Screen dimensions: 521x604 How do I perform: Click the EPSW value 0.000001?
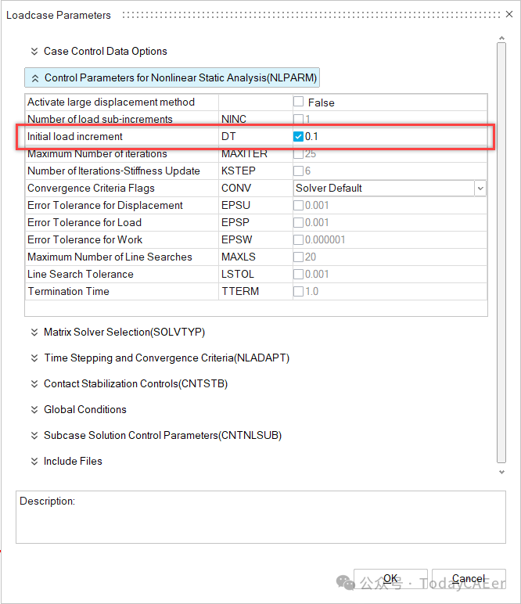pos(325,239)
